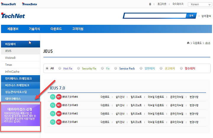Expand the 인터페이스 프레임워크 sidebar category

(x=20, y=78)
